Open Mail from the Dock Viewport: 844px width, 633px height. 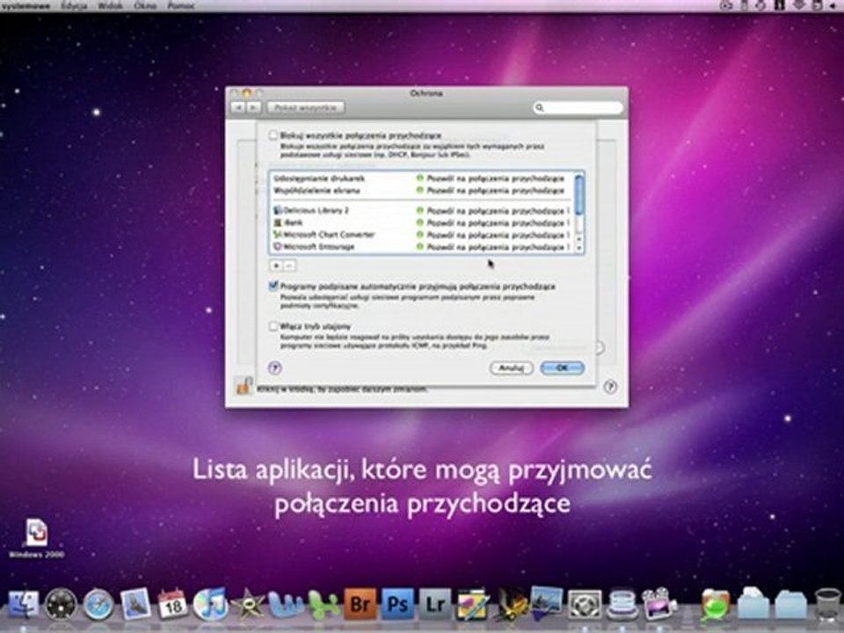135,604
